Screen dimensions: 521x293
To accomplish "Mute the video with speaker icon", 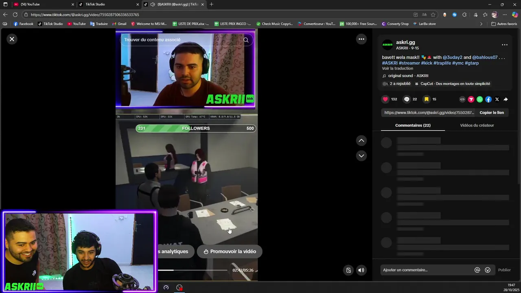I will [x=361, y=270].
